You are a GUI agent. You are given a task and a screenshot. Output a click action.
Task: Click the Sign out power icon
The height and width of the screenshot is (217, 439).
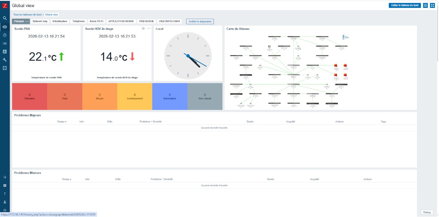pyautogui.click(x=5, y=210)
